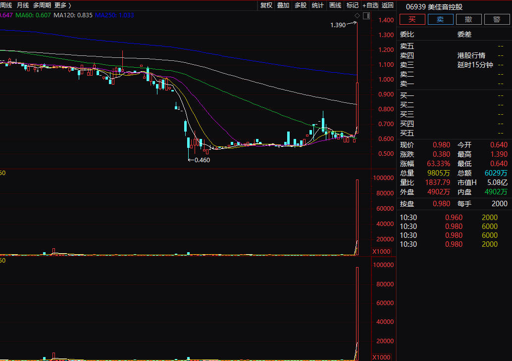Image resolution: width=512 pixels, height=361 pixels.
Task: Click the X1000 volume scale label
Action: pyautogui.click(x=382, y=252)
